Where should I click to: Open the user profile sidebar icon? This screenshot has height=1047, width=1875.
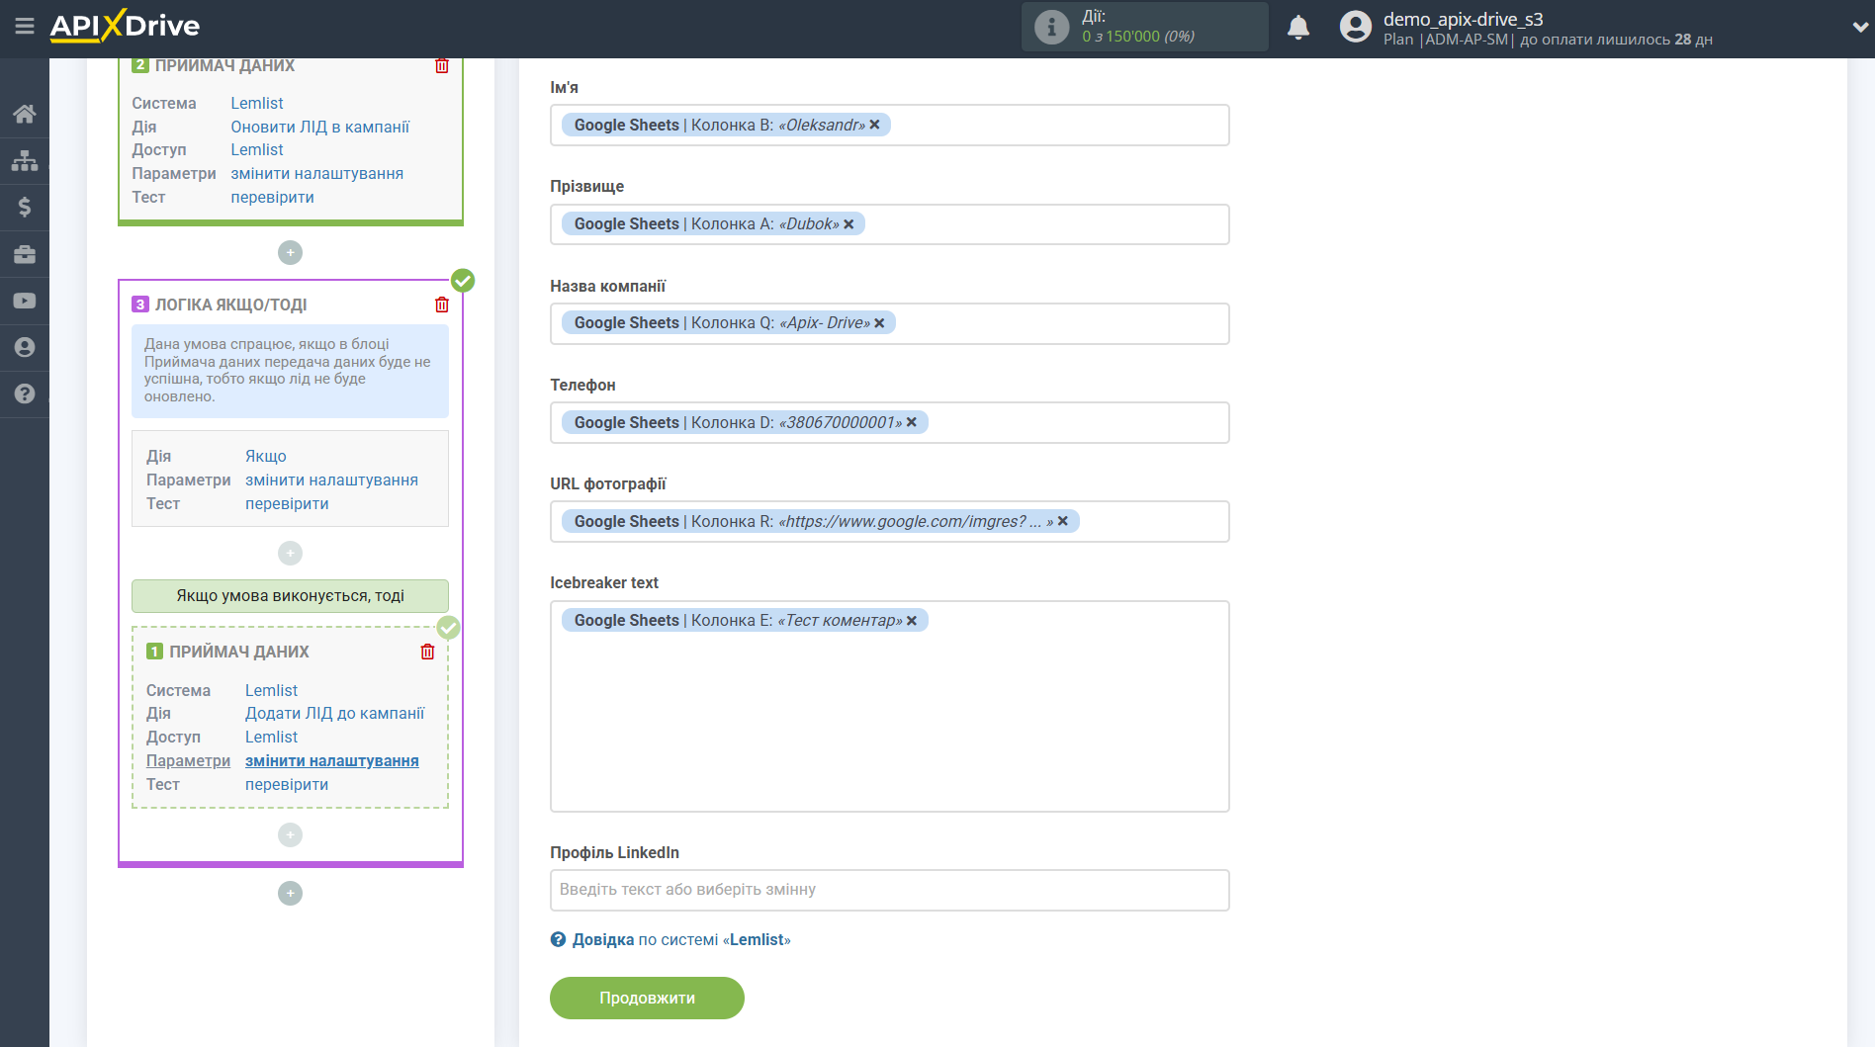[25, 347]
